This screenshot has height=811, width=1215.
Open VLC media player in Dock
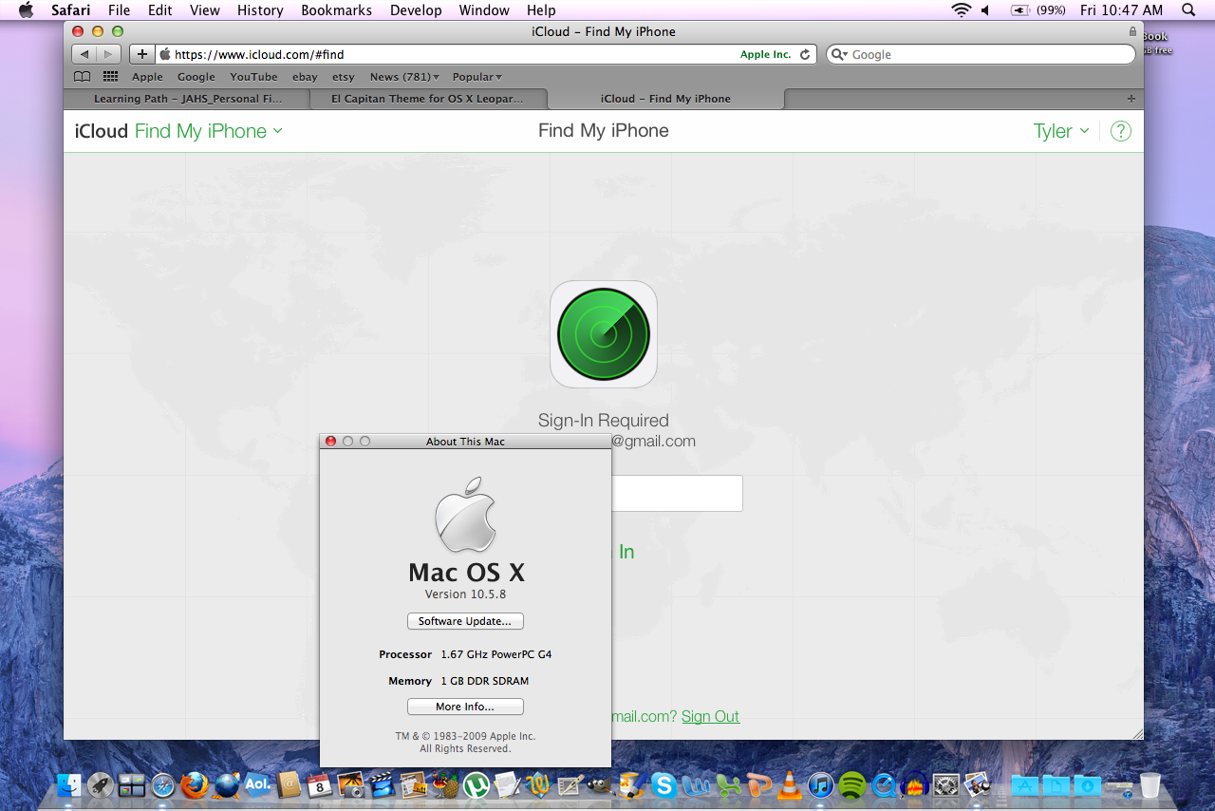click(x=790, y=785)
